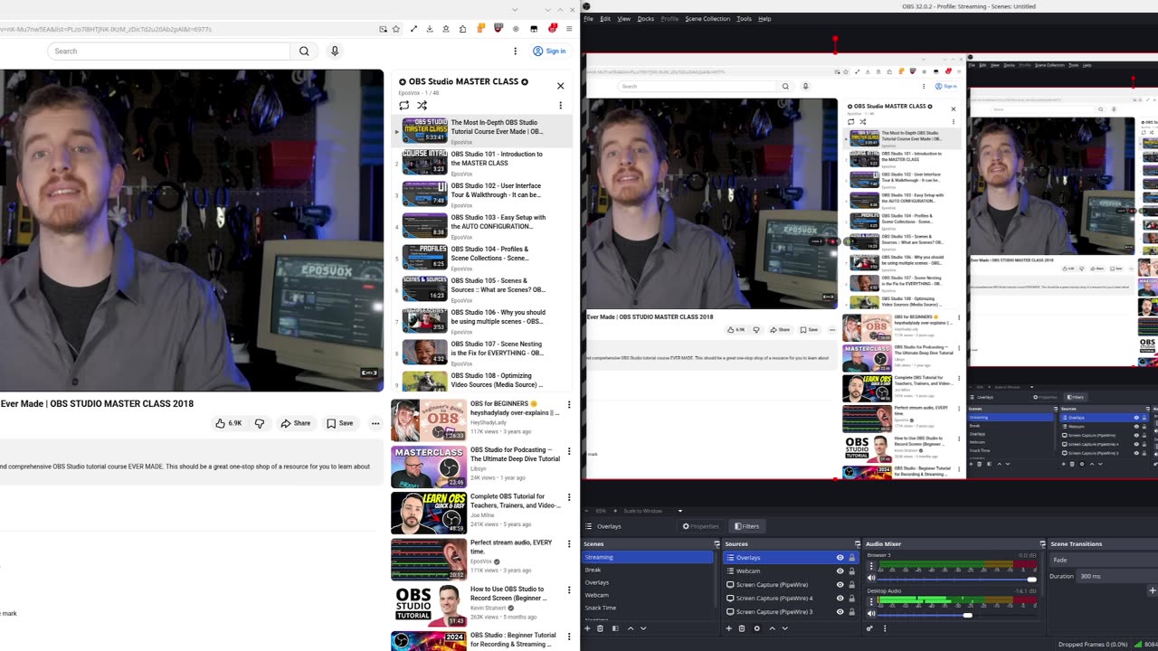Pop out the Audio Mixer dock
Image resolution: width=1158 pixels, height=651 pixels.
(1042, 544)
